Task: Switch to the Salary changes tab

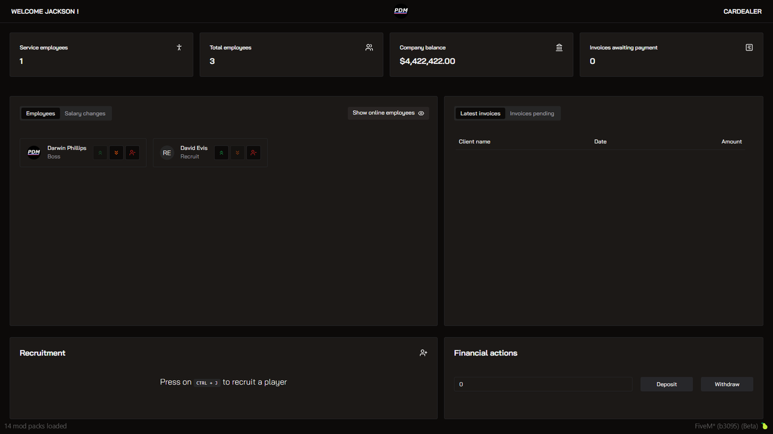Action: [x=85, y=113]
